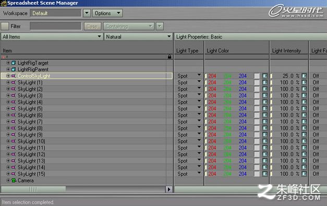This screenshot has width=327, height=206.
Task: Click the Light Intensity column header
Action: 286,51
